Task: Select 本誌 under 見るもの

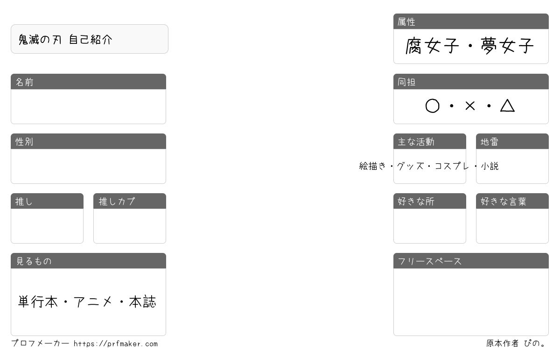Action: (142, 302)
